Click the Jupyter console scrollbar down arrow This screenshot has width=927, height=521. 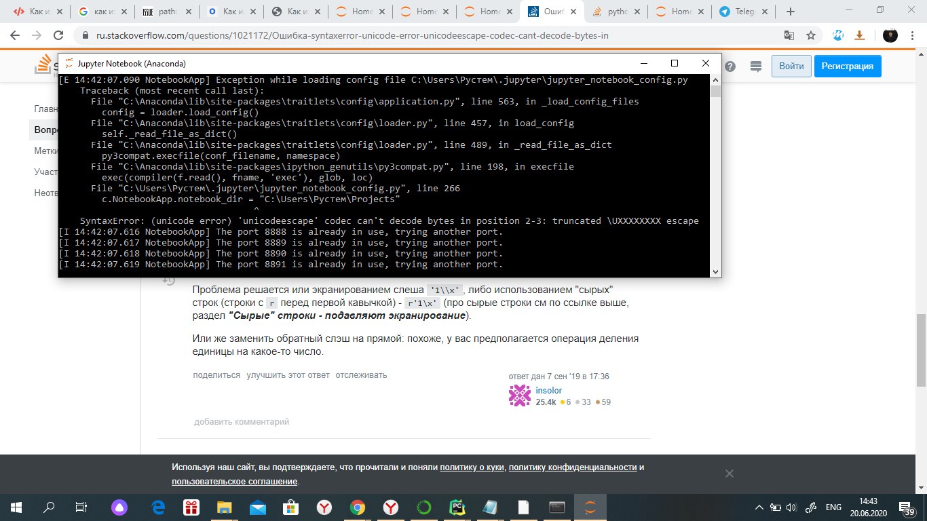(x=715, y=271)
